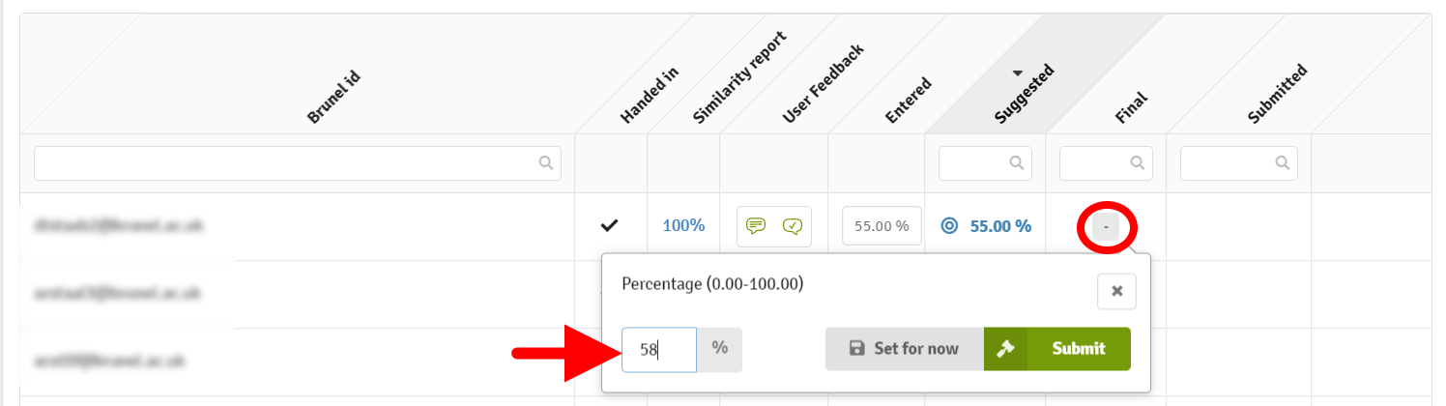Click the magnifier icon in Brunel id filter
The image size is (1446, 406).
tap(546, 163)
